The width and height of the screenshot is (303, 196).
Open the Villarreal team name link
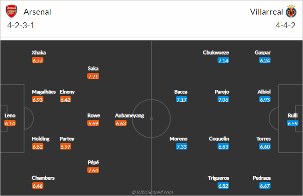[266, 12]
